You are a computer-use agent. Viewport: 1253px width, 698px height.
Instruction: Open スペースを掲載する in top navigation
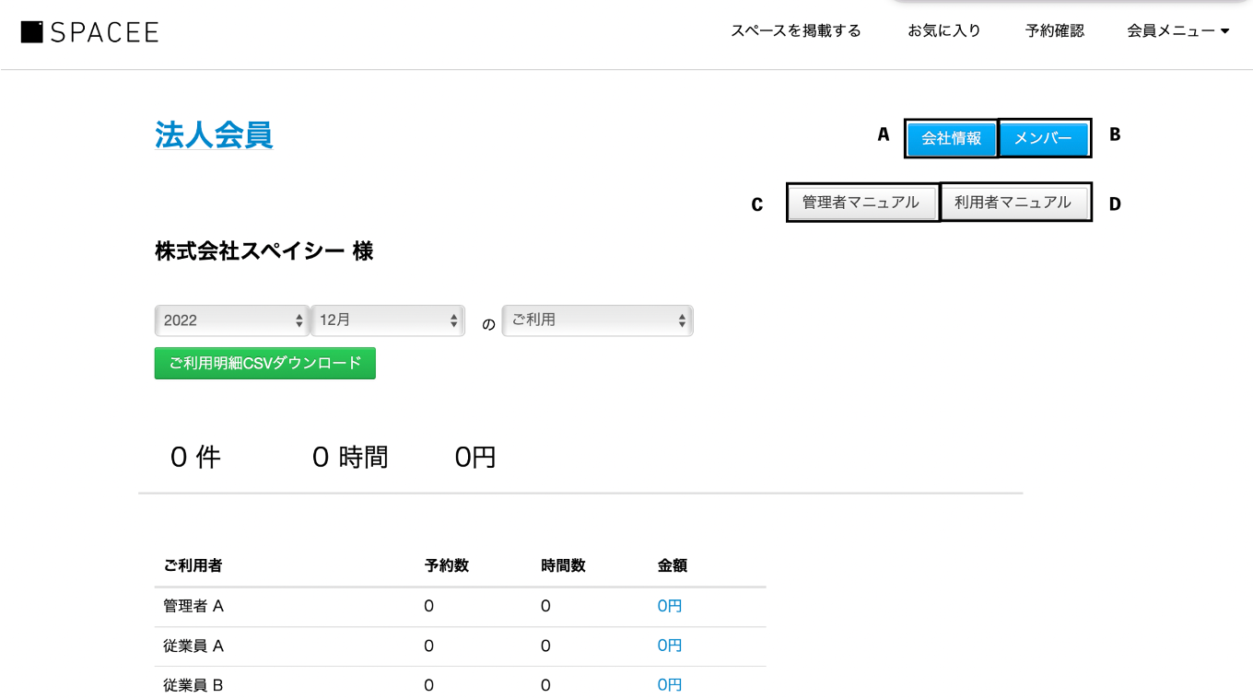pos(796,31)
